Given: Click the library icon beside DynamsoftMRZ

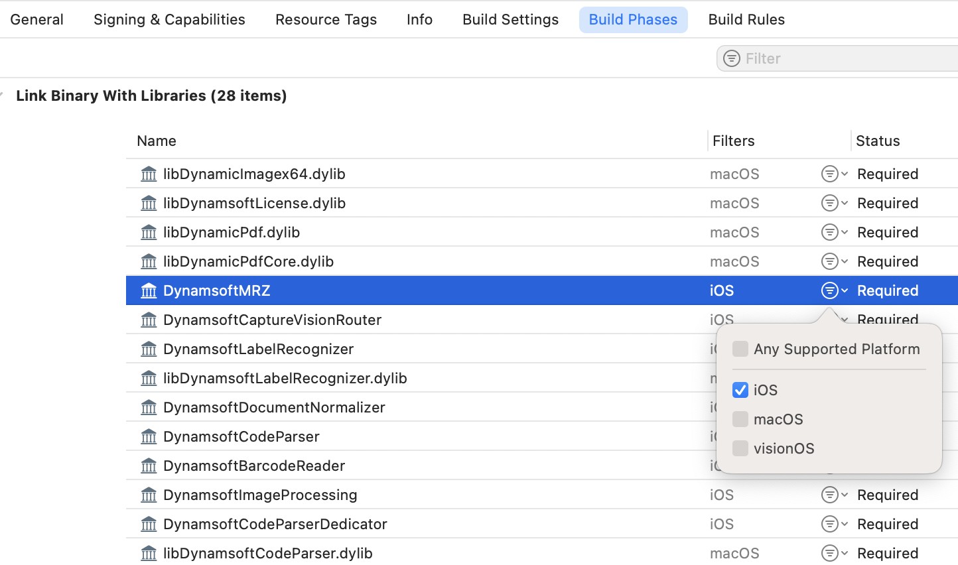Looking at the screenshot, I should pyautogui.click(x=149, y=290).
